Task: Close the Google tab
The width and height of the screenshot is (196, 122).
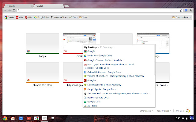Action: (32, 6)
